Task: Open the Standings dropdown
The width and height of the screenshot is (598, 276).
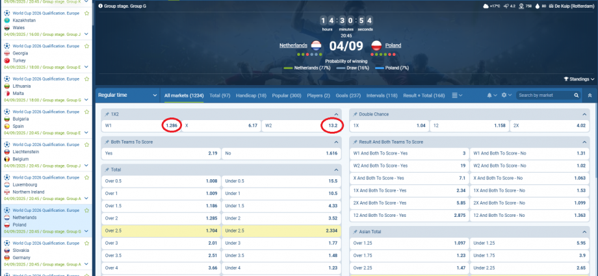Action: point(579,79)
